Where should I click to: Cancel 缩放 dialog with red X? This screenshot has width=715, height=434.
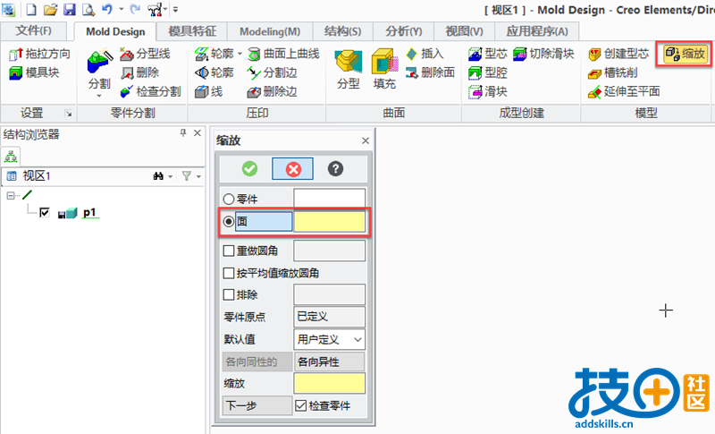click(293, 169)
